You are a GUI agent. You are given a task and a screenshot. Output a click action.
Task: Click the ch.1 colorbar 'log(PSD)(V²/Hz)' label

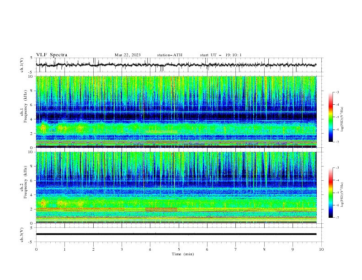(342, 119)
